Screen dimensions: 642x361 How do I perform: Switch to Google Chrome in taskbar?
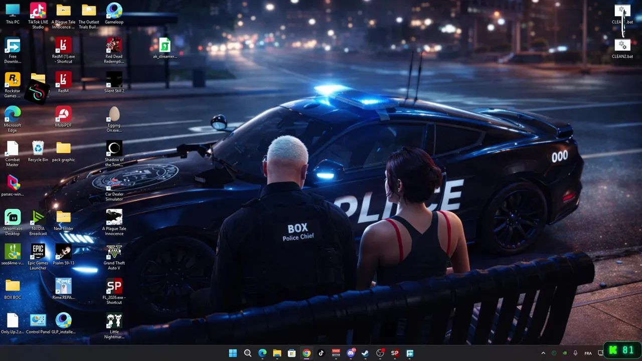click(x=306, y=353)
